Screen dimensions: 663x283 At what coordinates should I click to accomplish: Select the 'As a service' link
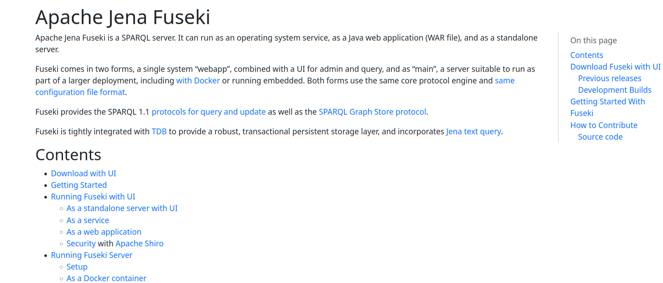(x=88, y=221)
